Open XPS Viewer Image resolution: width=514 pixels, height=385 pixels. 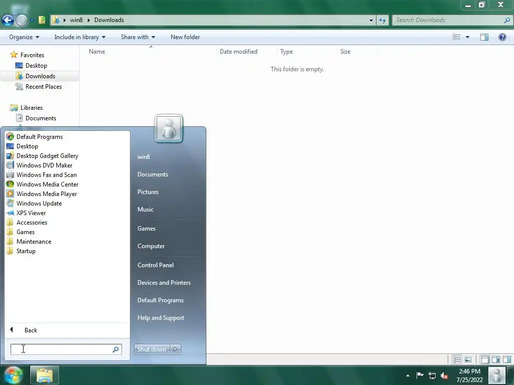pyautogui.click(x=31, y=213)
